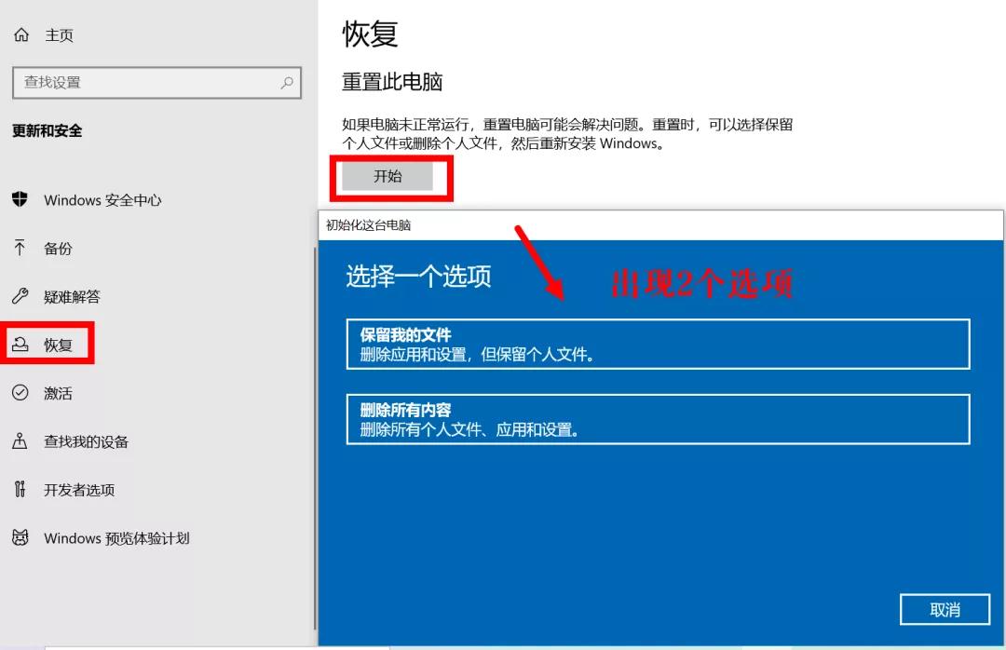Click the Windows 预览体验计划 ninja-cat icon
This screenshot has width=1006, height=650.
pyautogui.click(x=20, y=538)
